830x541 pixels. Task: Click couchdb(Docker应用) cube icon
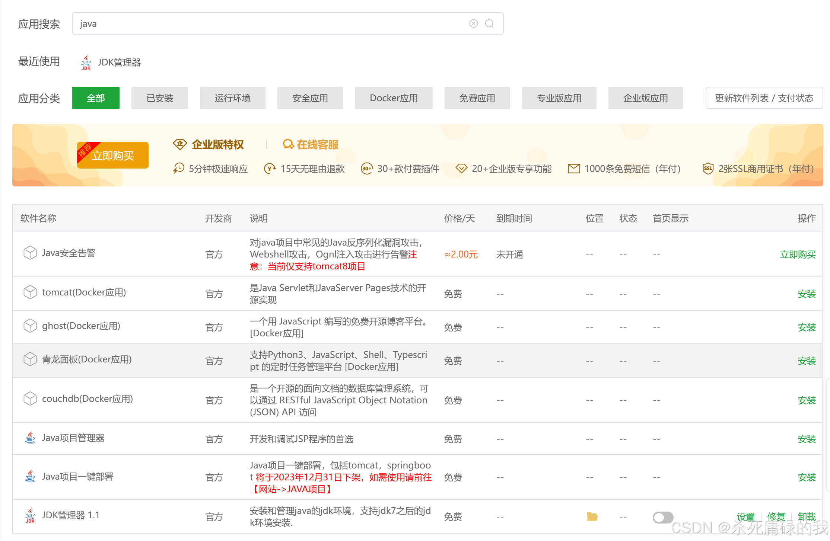30,398
